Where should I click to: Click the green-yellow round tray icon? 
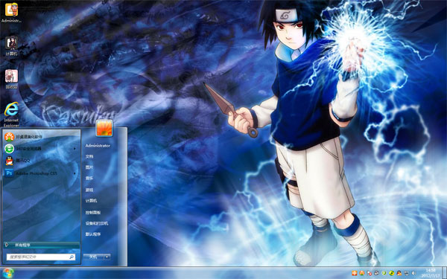point(392,273)
